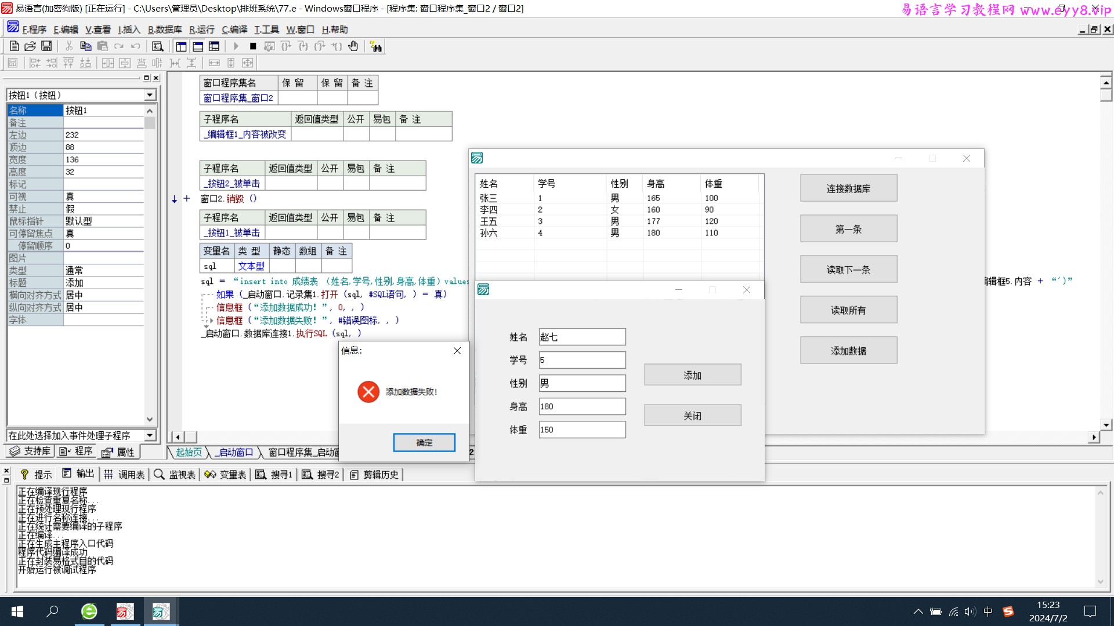
Task: Click the 连接数据库 button
Action: (x=848, y=188)
